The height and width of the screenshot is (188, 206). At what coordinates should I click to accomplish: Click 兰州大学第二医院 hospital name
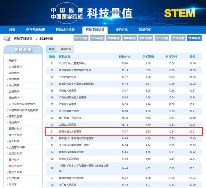tap(69, 111)
